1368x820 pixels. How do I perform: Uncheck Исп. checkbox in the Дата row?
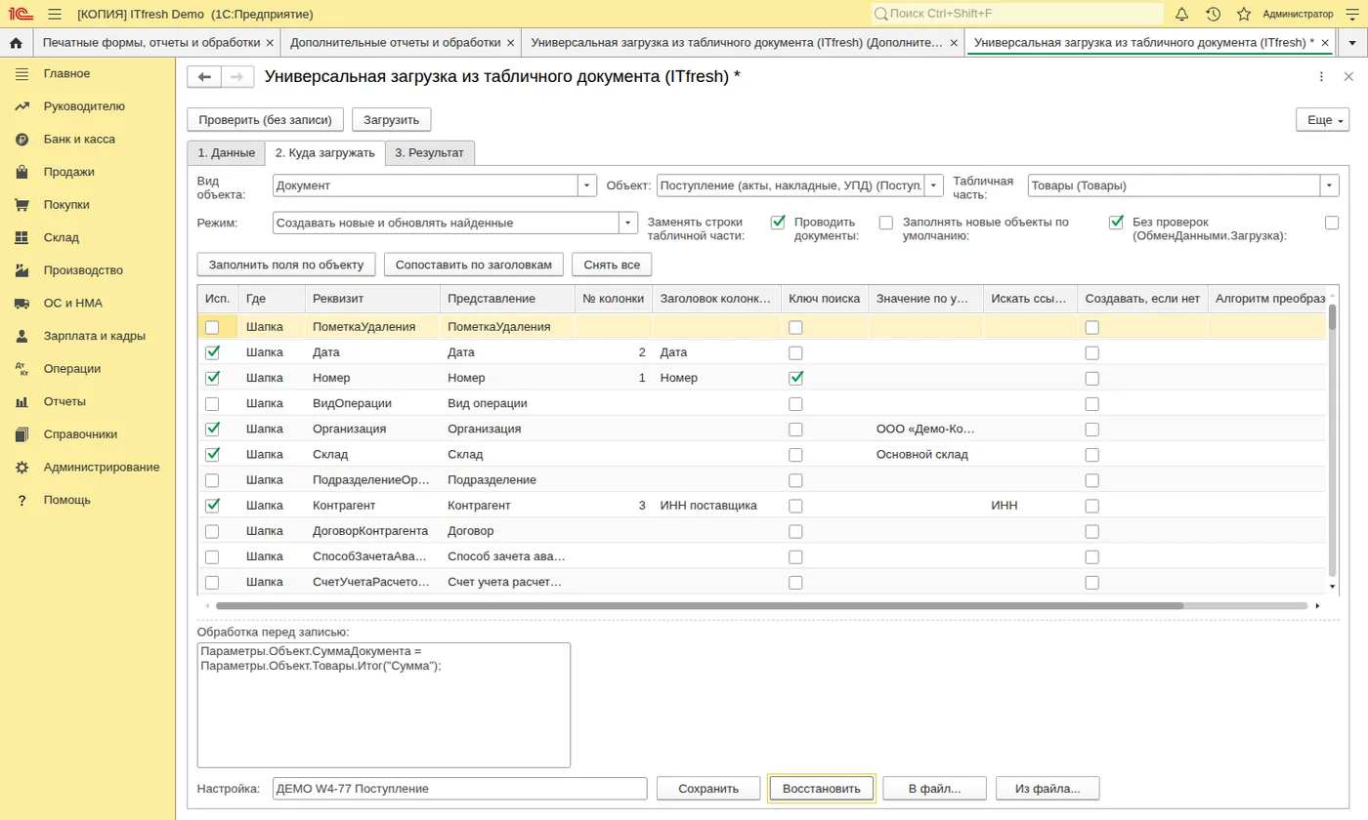coord(212,352)
